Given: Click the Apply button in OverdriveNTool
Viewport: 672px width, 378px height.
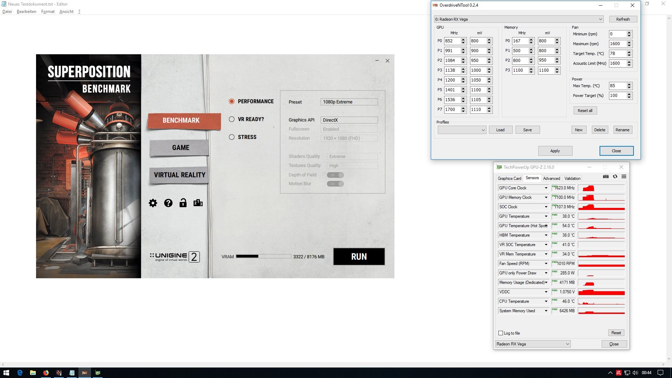Looking at the screenshot, I should (555, 151).
